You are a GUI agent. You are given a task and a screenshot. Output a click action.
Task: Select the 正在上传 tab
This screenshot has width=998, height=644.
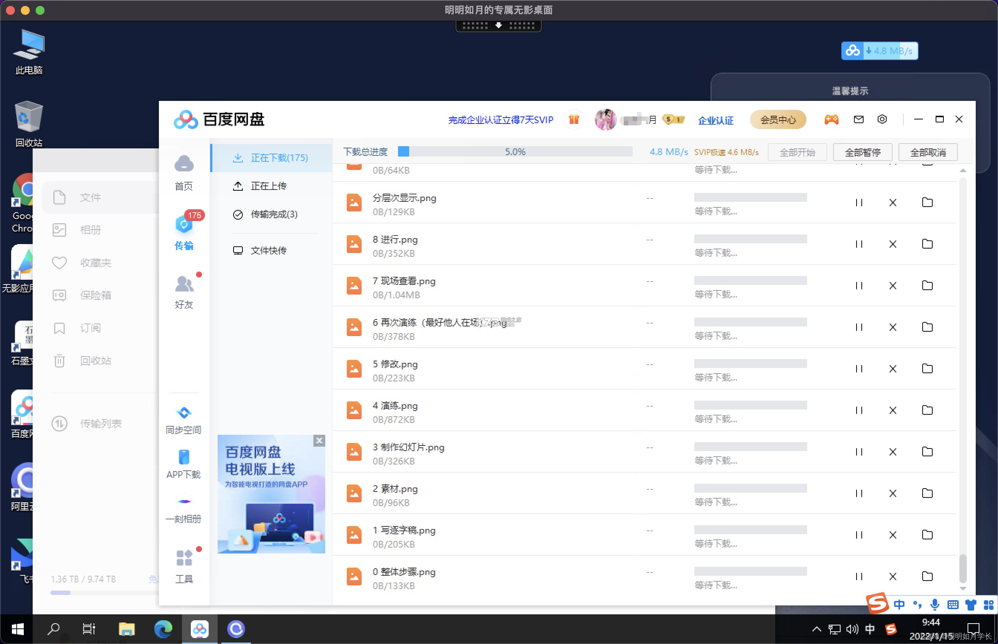(271, 186)
